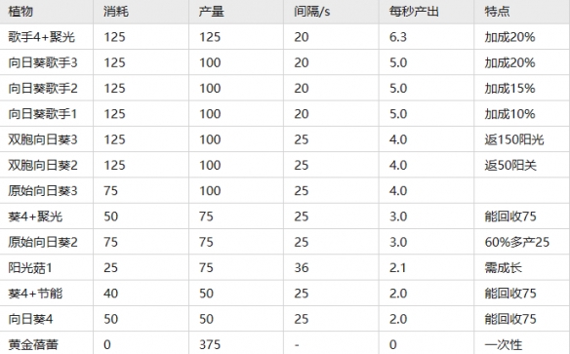Select the 向日葵歌手3 row name

(x=43, y=62)
